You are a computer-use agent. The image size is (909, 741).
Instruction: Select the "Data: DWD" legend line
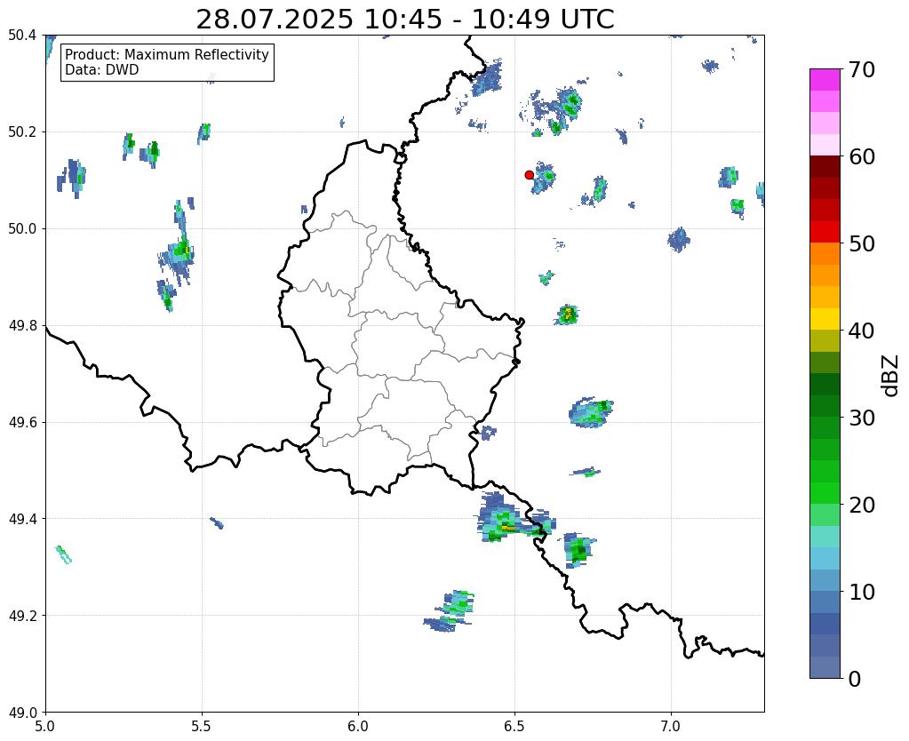coord(102,70)
